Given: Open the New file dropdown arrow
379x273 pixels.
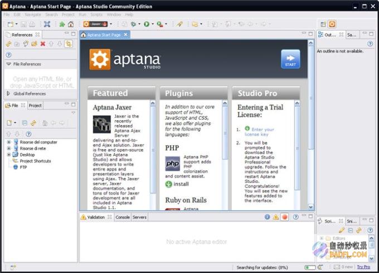Looking at the screenshot, I should (x=16, y=24).
